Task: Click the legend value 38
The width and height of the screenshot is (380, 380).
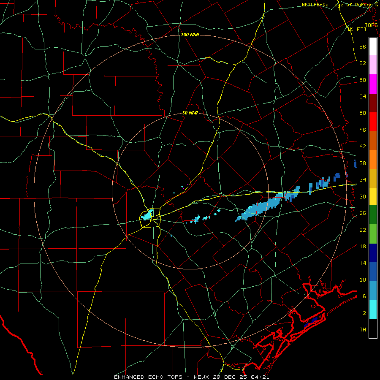Action: (363, 163)
